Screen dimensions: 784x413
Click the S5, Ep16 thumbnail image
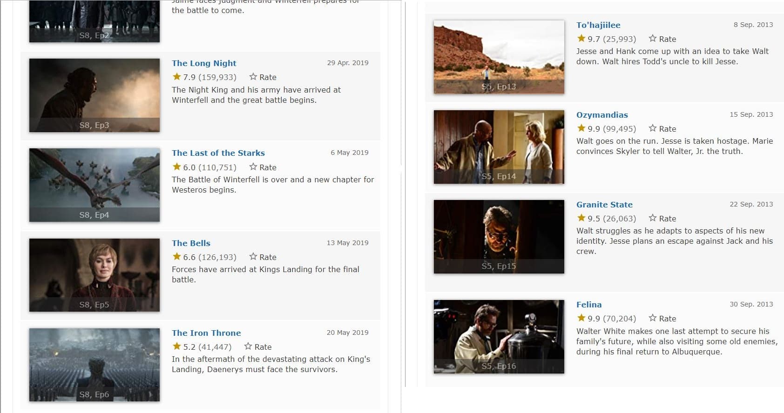click(499, 337)
